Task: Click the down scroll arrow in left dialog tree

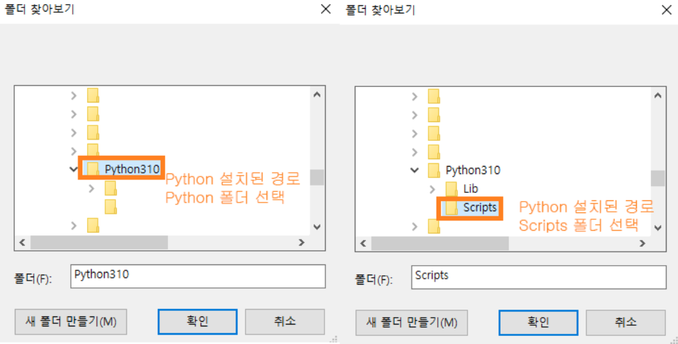Action: coord(317,227)
